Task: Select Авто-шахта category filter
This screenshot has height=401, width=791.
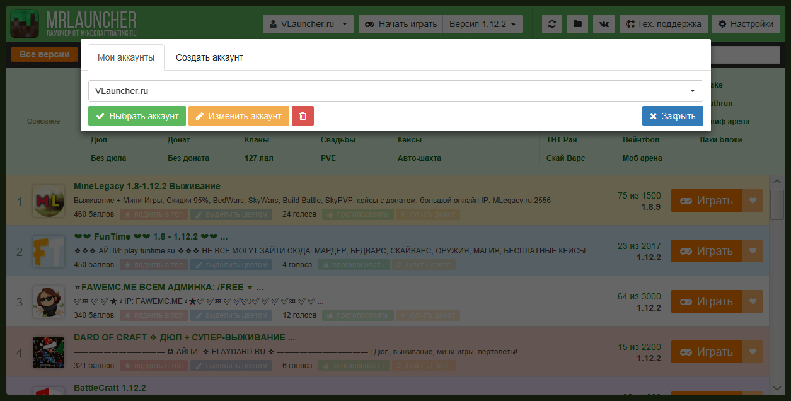Action: click(x=419, y=158)
